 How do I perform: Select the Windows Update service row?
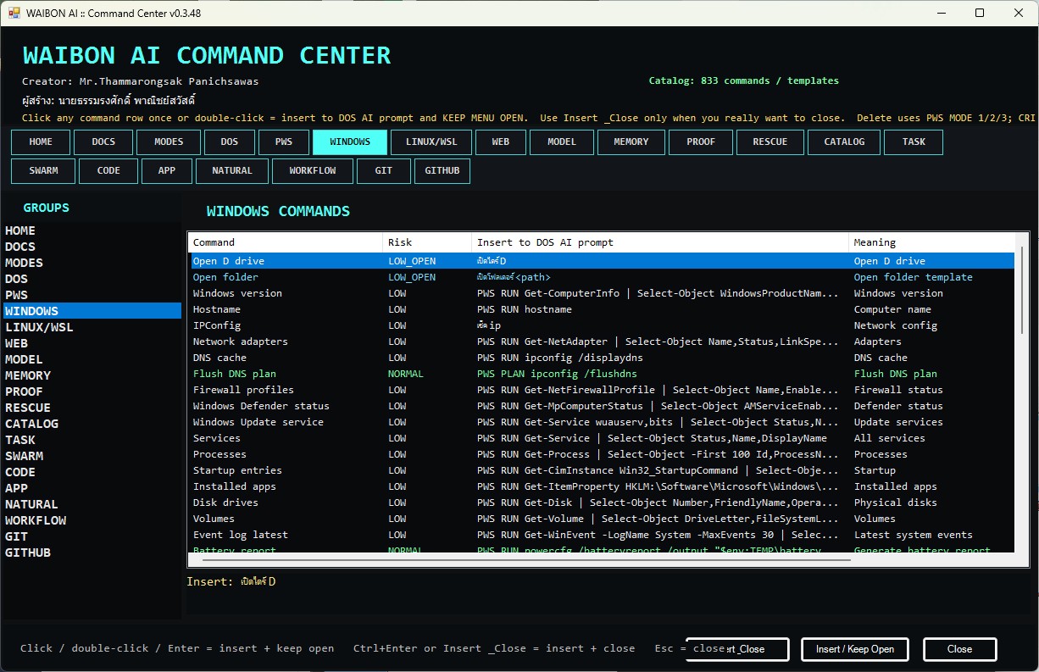pos(602,422)
